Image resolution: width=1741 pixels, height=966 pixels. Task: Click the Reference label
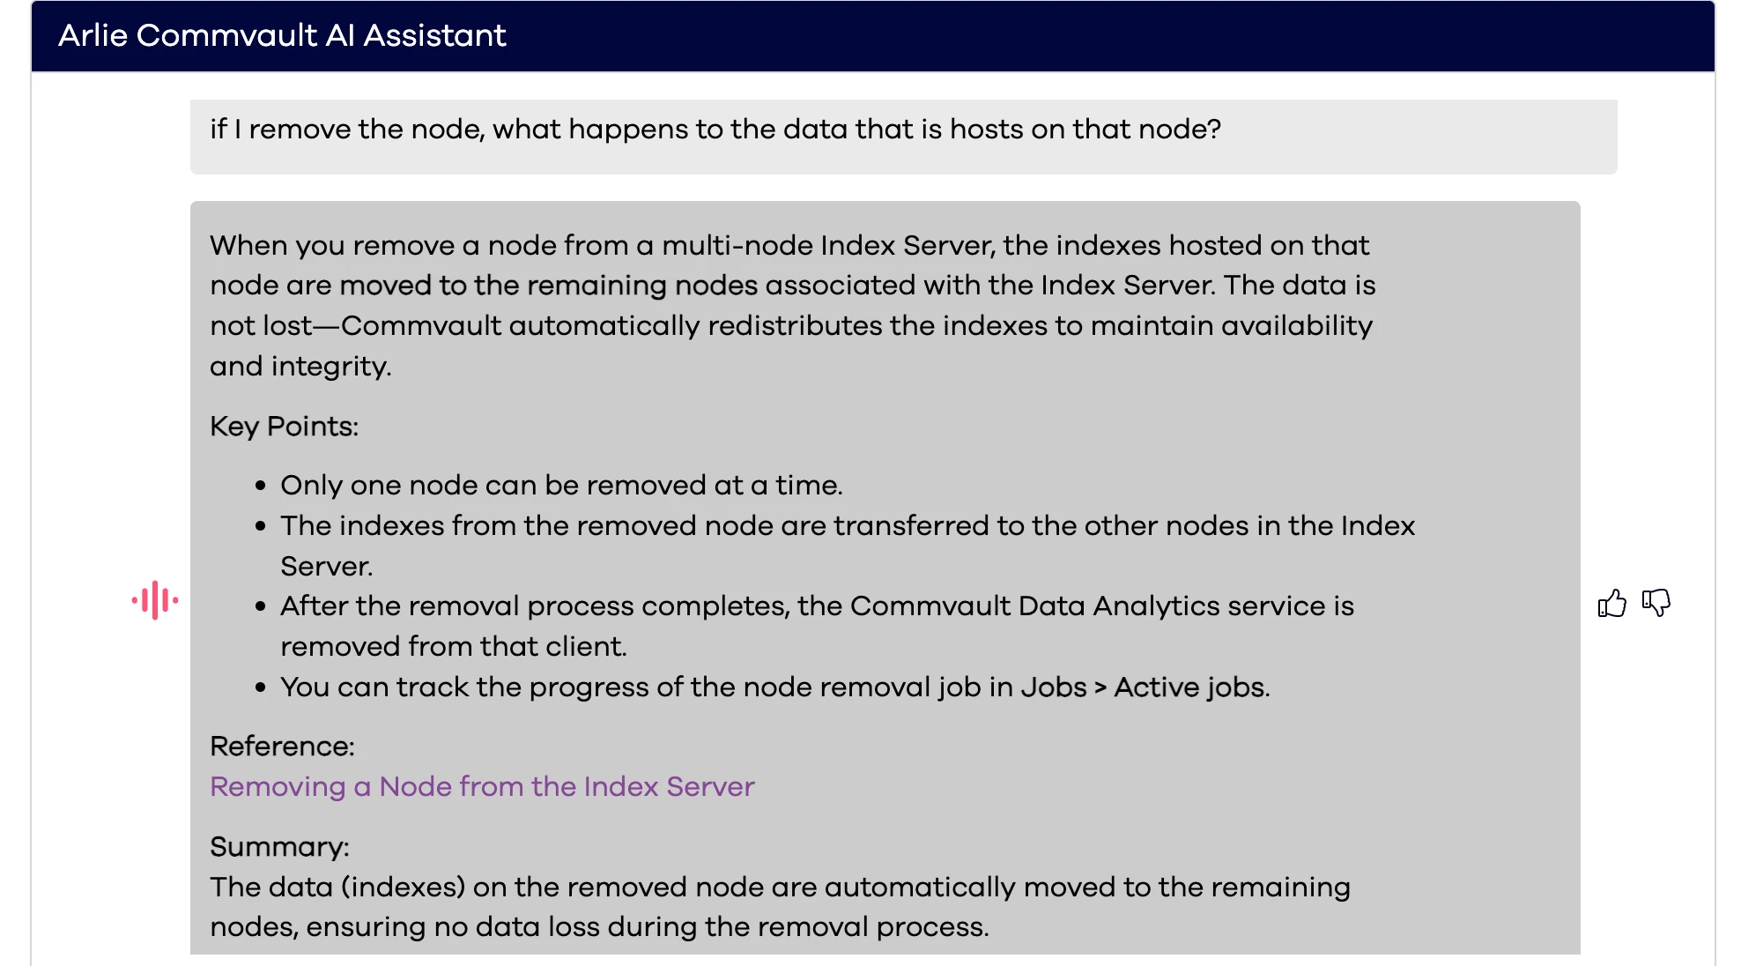pos(282,747)
